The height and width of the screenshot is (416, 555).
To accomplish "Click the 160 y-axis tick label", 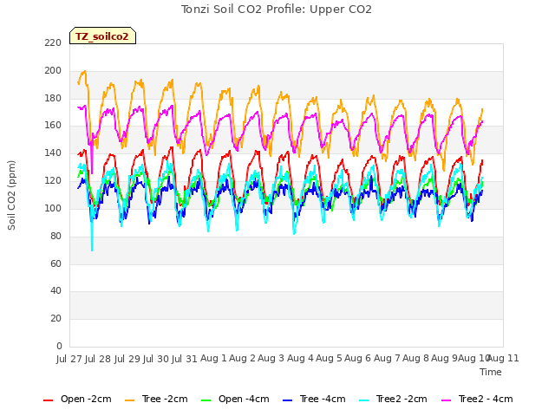I will (53, 126).
